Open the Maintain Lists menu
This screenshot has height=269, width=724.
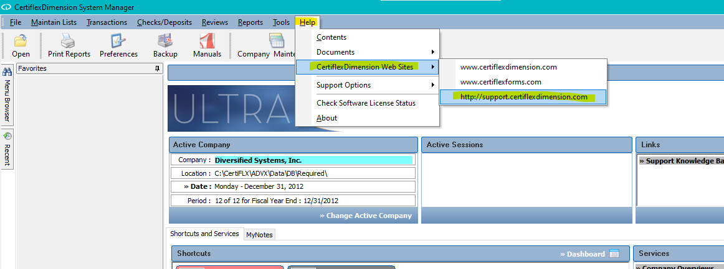[x=54, y=22]
